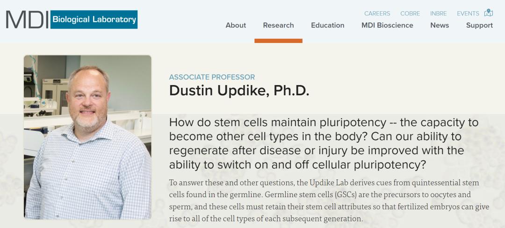
Task: Click the Updike Lab description text
Action: [x=329, y=200]
